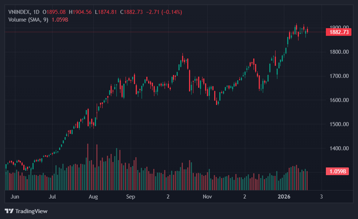This screenshot has width=358, height=219.
Task: Open the TradingView wordmark link
Action: (31, 211)
